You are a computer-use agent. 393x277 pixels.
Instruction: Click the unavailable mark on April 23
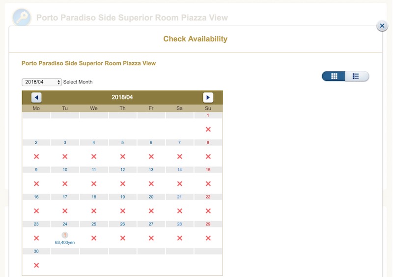36,238
